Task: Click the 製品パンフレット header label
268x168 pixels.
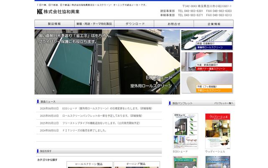Action: click(183, 103)
